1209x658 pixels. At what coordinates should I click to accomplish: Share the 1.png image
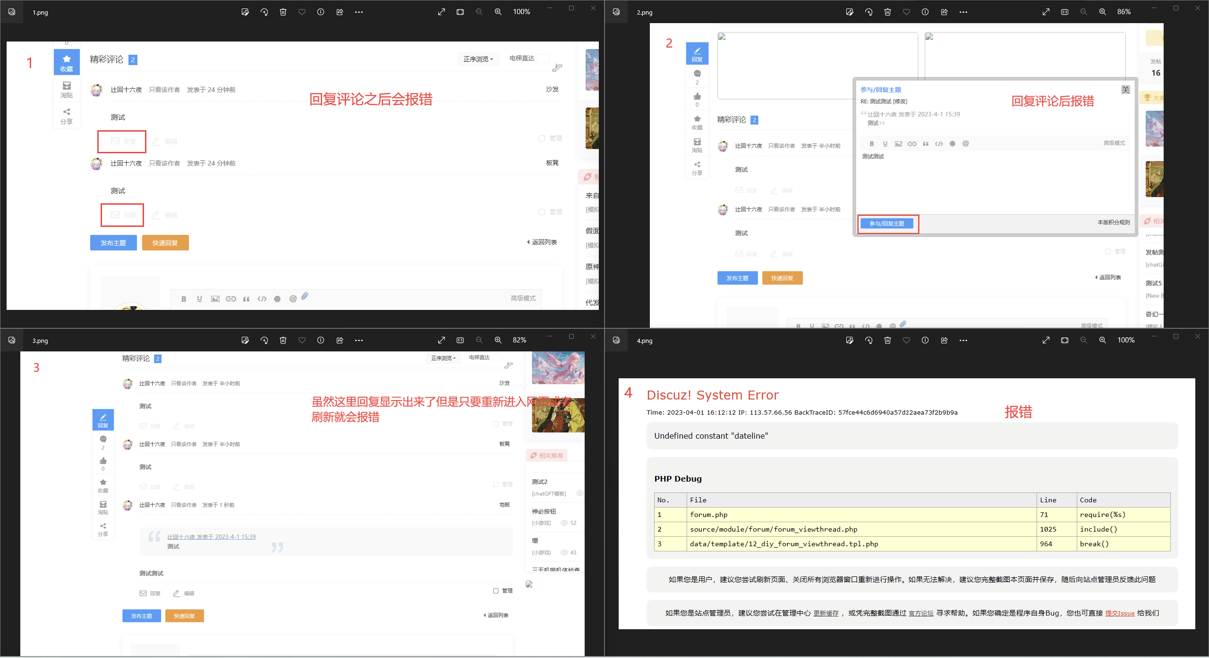[340, 12]
